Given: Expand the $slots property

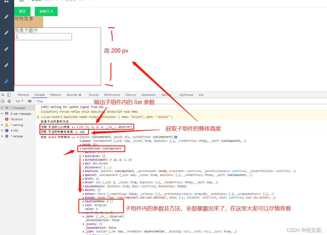Looking at the screenshot, I should pyautogui.click(x=83, y=190).
